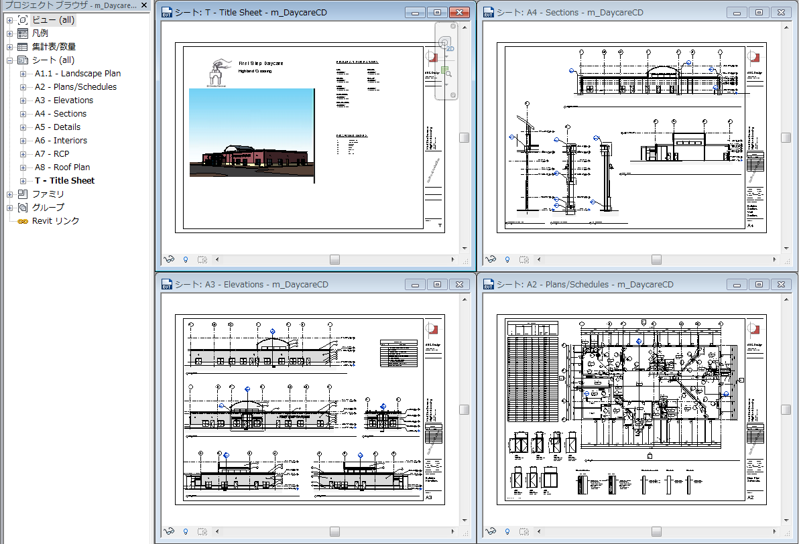Select A2 - Plans/Schedules in project browser
This screenshot has height=544, width=799.
(x=76, y=87)
